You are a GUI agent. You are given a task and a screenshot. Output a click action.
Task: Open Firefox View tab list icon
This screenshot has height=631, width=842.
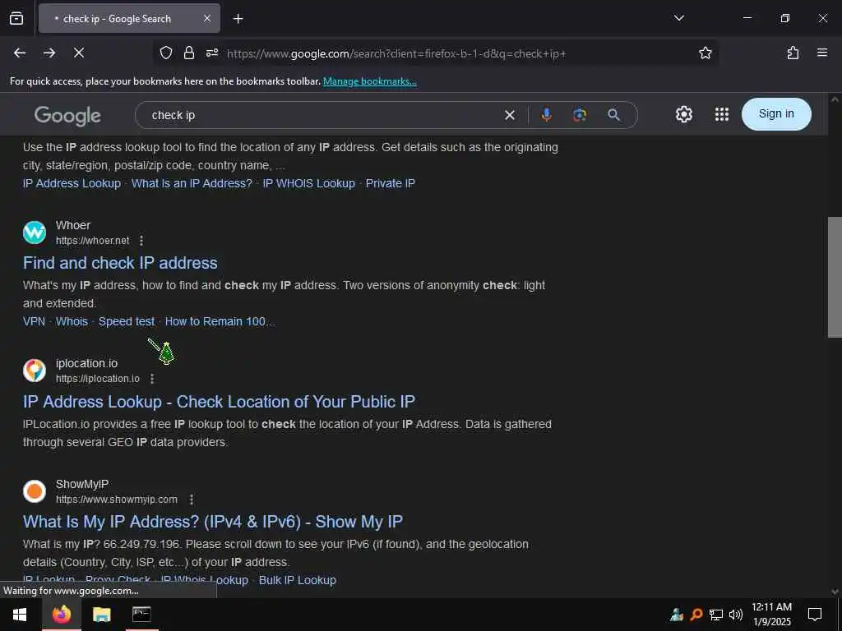[16, 19]
